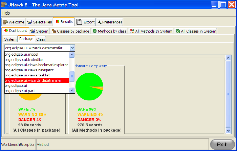Viewport: 237px width, 151px height.
Task: Click the floppy disk icon on the Export tab
Action: pos(79,22)
